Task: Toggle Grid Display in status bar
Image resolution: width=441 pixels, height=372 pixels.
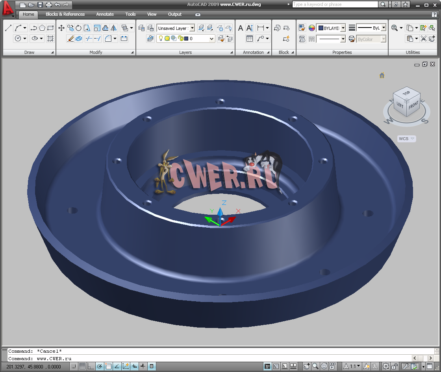Action: (82, 366)
